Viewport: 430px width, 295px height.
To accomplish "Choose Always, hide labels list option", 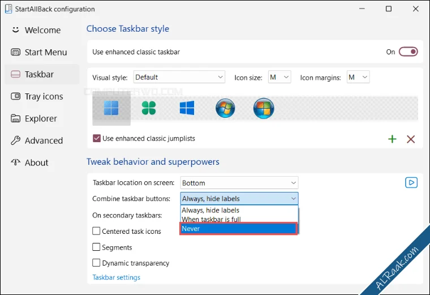I will 239,210.
